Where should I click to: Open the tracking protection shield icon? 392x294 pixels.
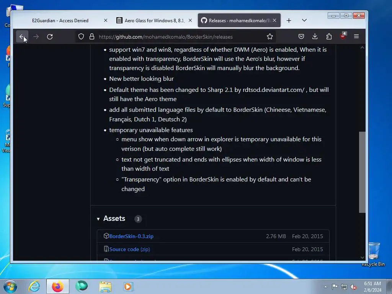click(81, 36)
